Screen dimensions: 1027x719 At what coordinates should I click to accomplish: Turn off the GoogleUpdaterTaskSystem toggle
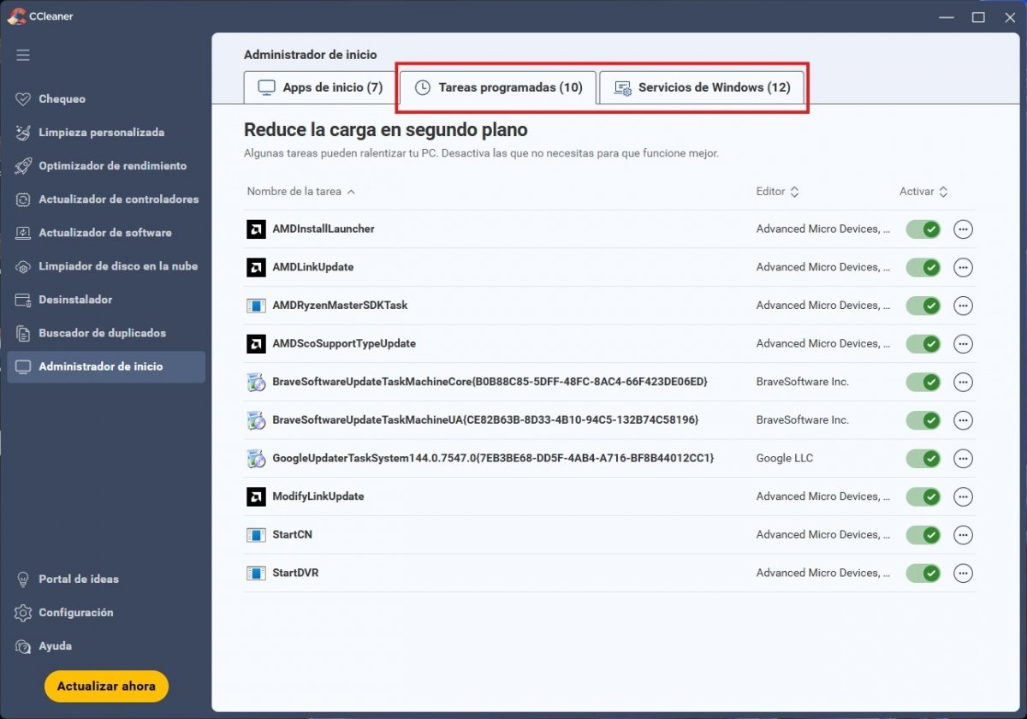pos(923,459)
